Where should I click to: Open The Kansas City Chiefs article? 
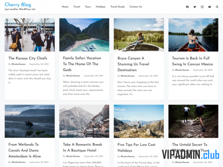(x=28, y=58)
